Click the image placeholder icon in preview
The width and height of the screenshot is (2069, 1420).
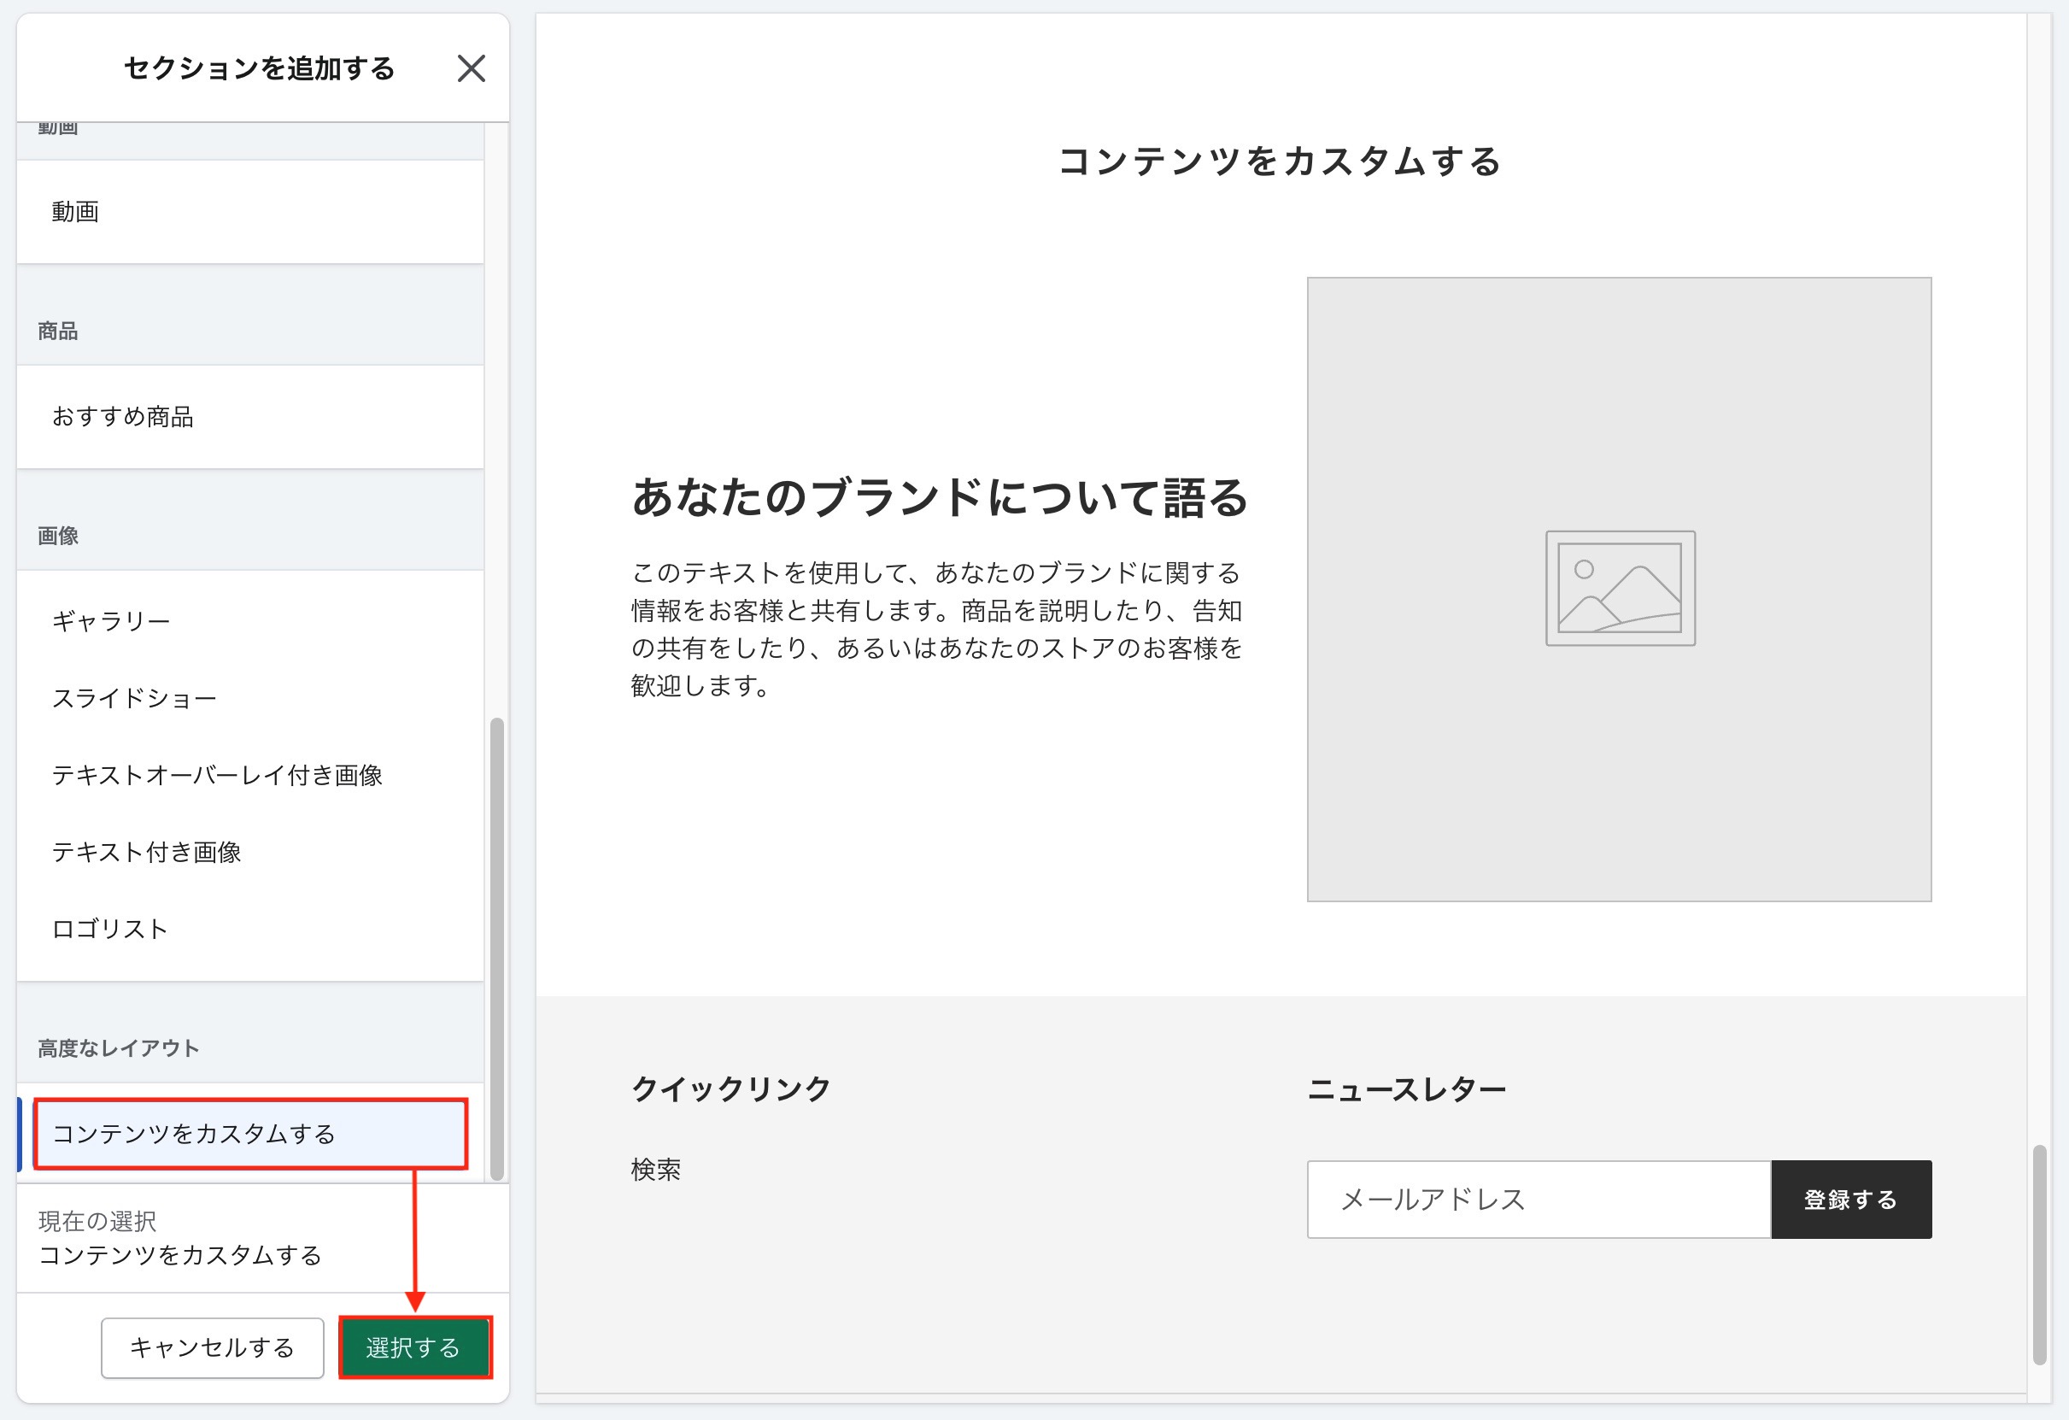click(1621, 589)
